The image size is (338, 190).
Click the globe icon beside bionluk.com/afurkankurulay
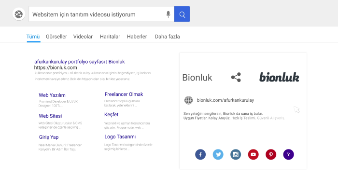[188, 100]
